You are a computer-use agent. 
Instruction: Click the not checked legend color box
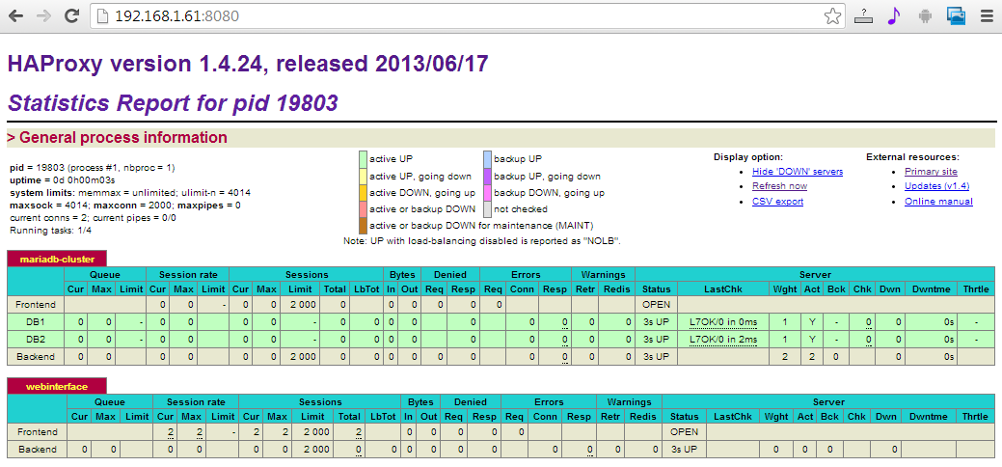point(488,209)
